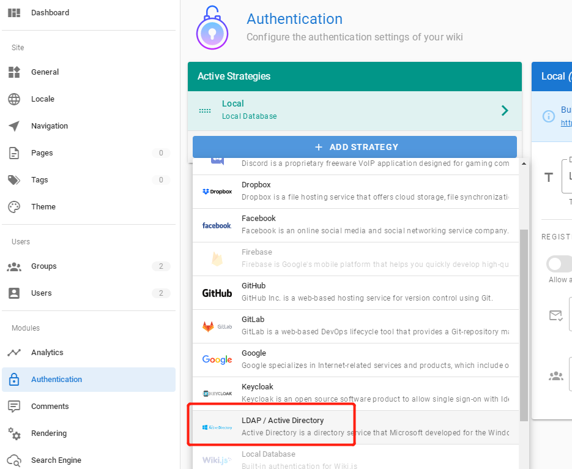Image resolution: width=572 pixels, height=469 pixels.
Task: Click the Authentication page title heading
Action: coord(295,19)
